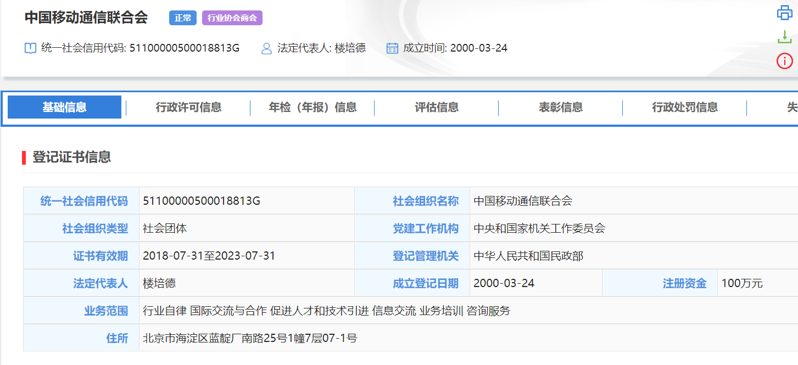The height and width of the screenshot is (365, 798).
Task: Click table cell value 51100000500018813G
Action: click(x=202, y=201)
